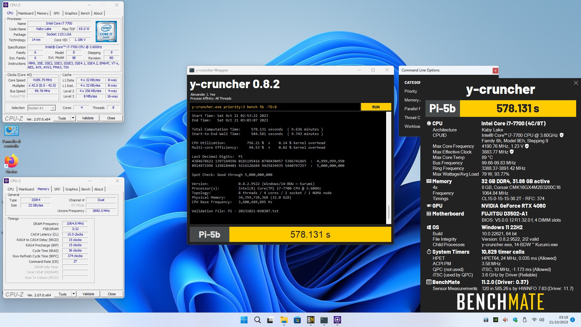Image resolution: width=581 pixels, height=327 pixels.
Task: Open the Windows Start menu
Action: pos(244,320)
